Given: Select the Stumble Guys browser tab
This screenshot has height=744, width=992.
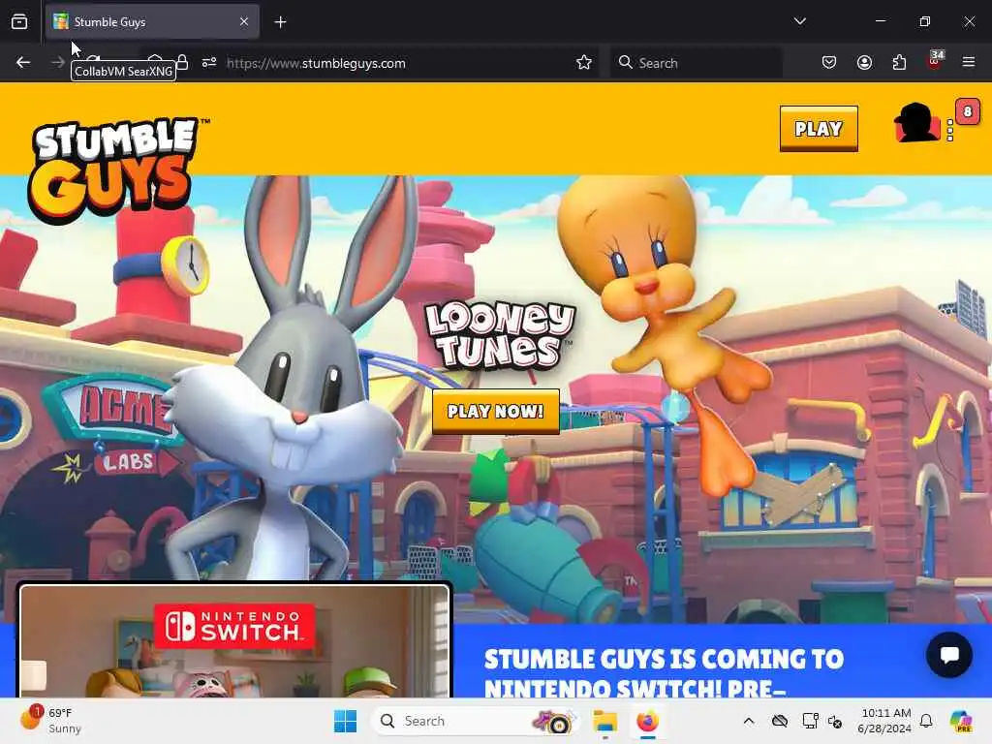Looking at the screenshot, I should click(x=152, y=21).
